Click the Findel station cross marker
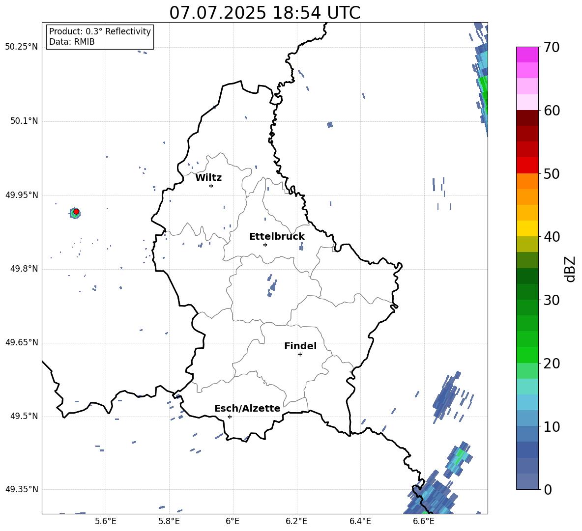This screenshot has width=582, height=531. pyautogui.click(x=300, y=355)
